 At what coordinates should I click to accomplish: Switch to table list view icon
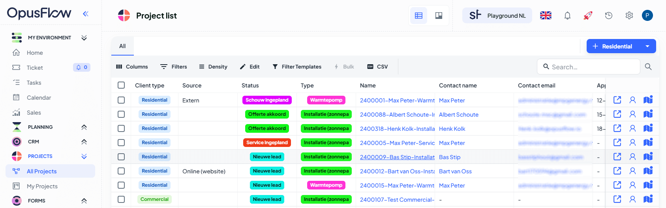click(x=418, y=16)
